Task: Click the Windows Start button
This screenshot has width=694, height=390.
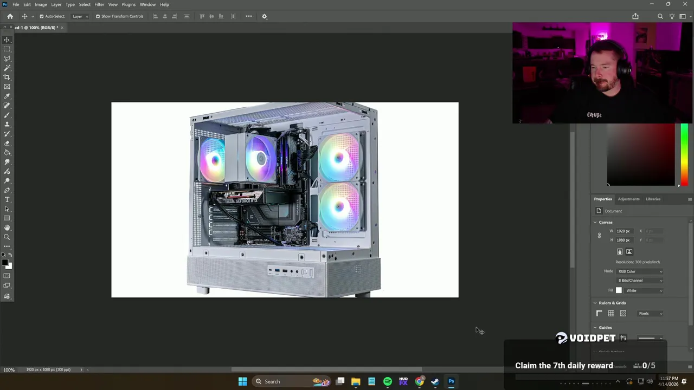Action: click(x=243, y=381)
